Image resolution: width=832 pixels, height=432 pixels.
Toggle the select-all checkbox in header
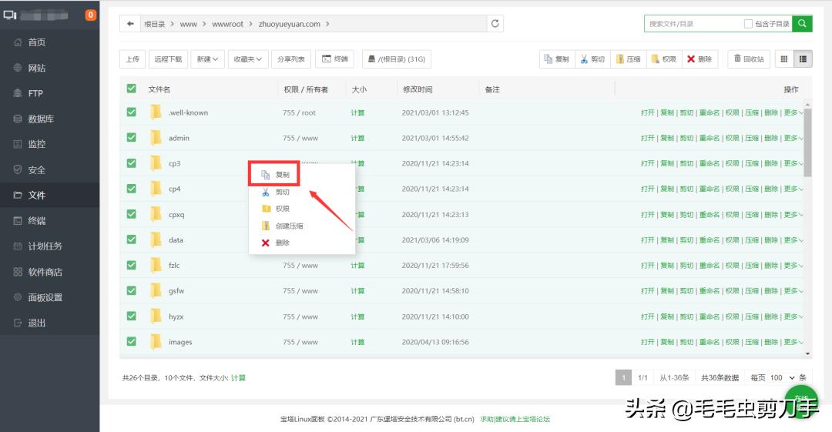pyautogui.click(x=132, y=89)
